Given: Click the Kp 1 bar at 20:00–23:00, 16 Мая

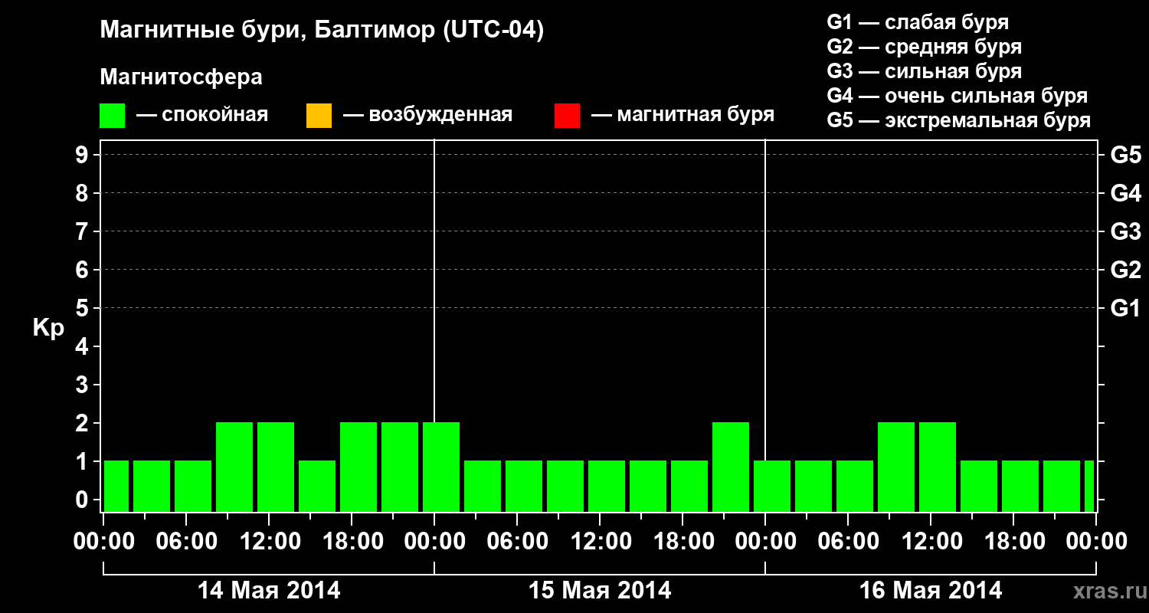Looking at the screenshot, I should click(x=1062, y=486).
